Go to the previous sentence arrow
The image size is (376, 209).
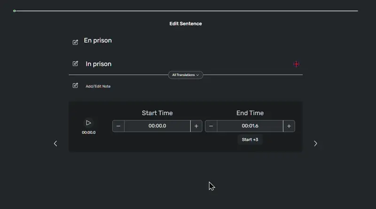tap(55, 143)
